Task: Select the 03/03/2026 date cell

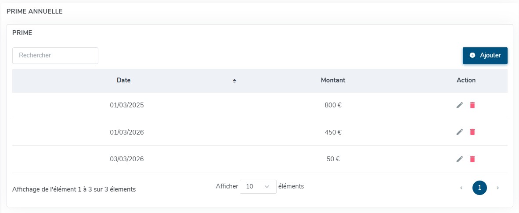Action: point(127,160)
